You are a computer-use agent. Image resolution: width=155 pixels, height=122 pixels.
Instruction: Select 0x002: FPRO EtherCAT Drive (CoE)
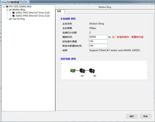point(33,13)
